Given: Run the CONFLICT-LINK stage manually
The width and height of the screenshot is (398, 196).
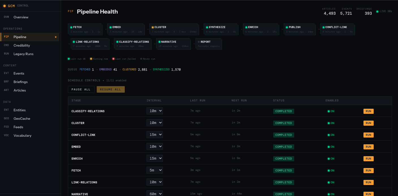Looking at the screenshot, I should [x=368, y=135].
